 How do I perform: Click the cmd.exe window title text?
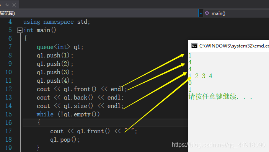[234, 46]
